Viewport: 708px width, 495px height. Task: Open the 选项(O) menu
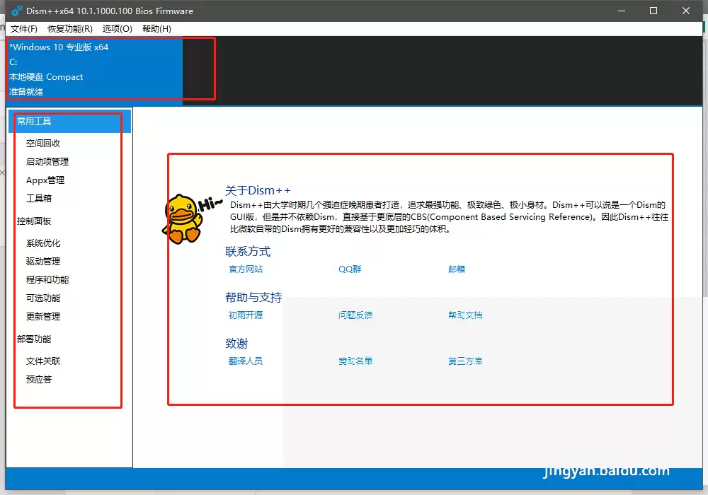click(x=117, y=29)
